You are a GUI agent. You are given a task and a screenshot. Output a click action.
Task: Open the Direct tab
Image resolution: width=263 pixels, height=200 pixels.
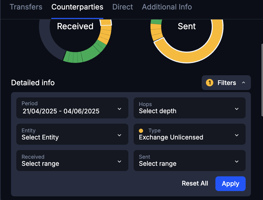click(123, 7)
